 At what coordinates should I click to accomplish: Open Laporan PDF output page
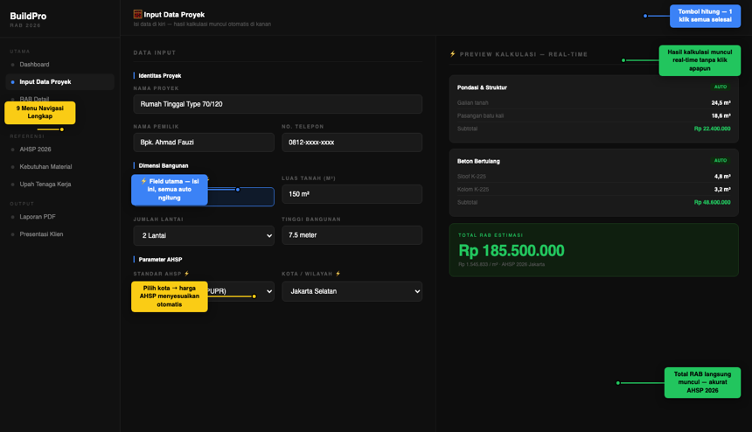point(38,217)
